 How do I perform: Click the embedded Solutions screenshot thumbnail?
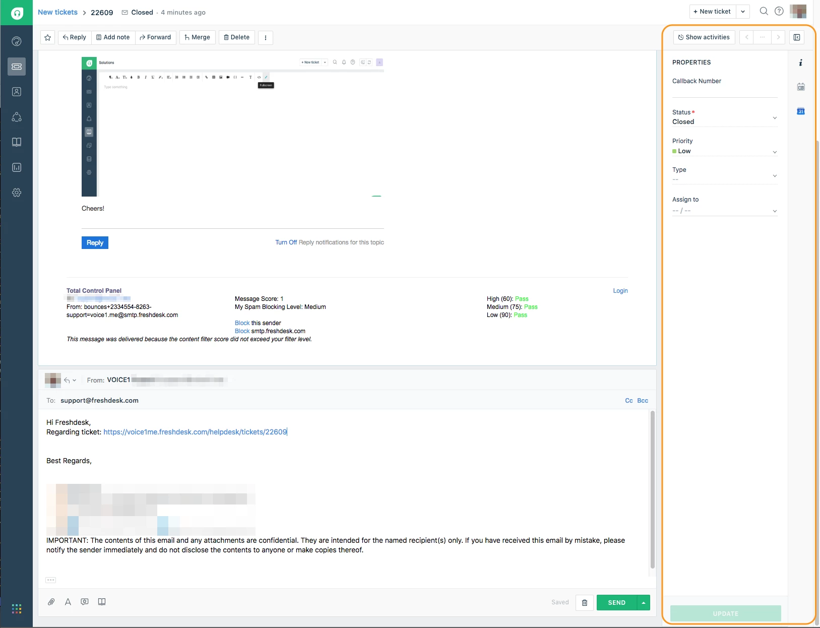pyautogui.click(x=233, y=127)
